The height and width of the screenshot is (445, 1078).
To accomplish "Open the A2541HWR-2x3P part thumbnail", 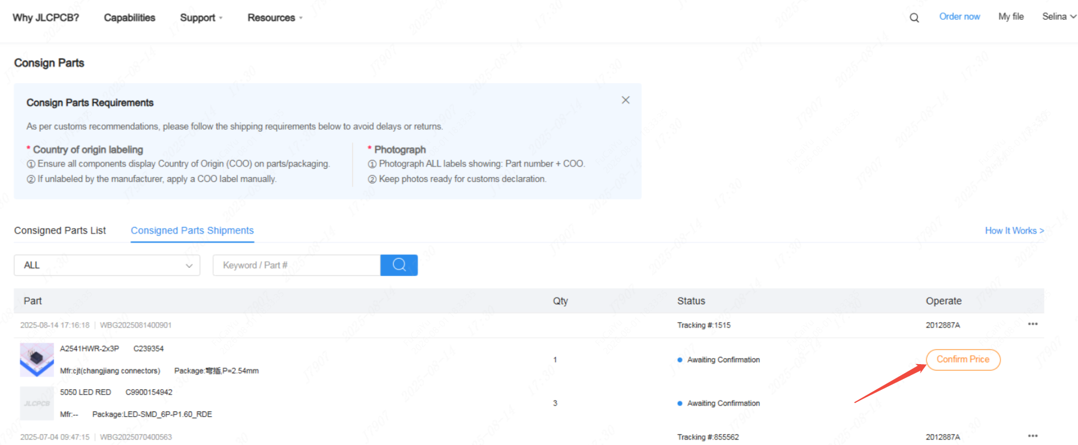I will (x=37, y=359).
